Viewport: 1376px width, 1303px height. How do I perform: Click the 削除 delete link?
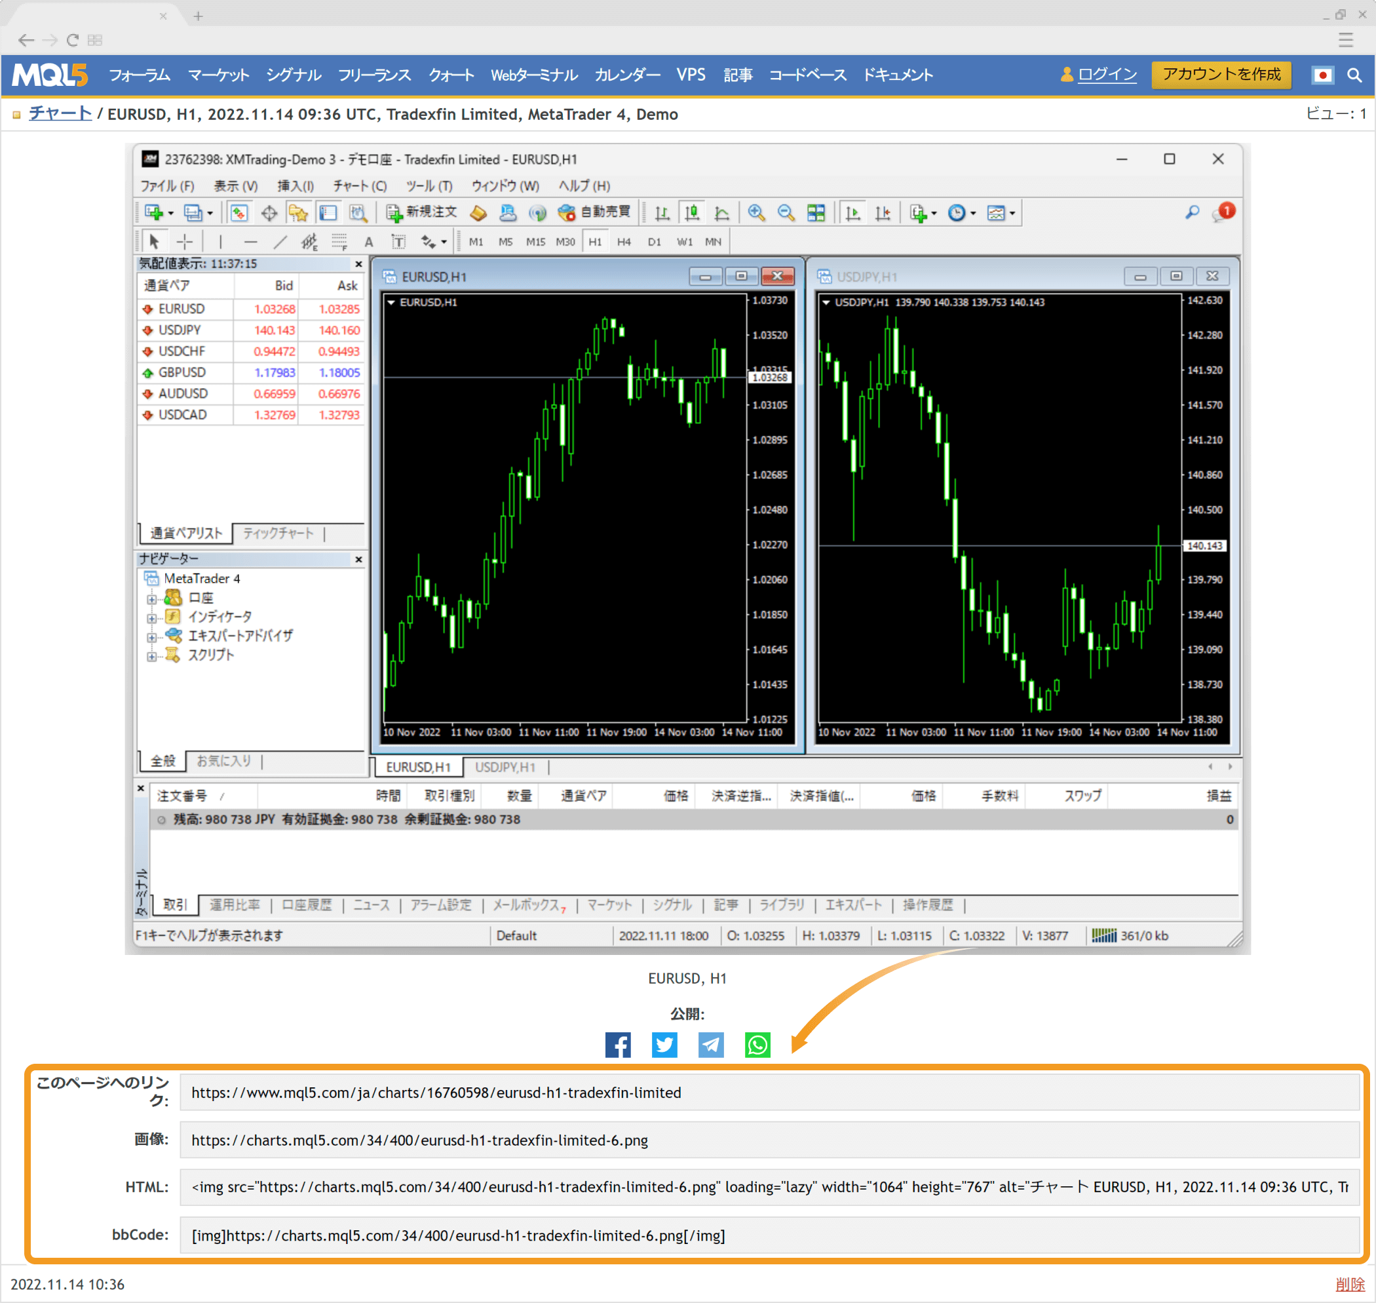pyautogui.click(x=1350, y=1285)
